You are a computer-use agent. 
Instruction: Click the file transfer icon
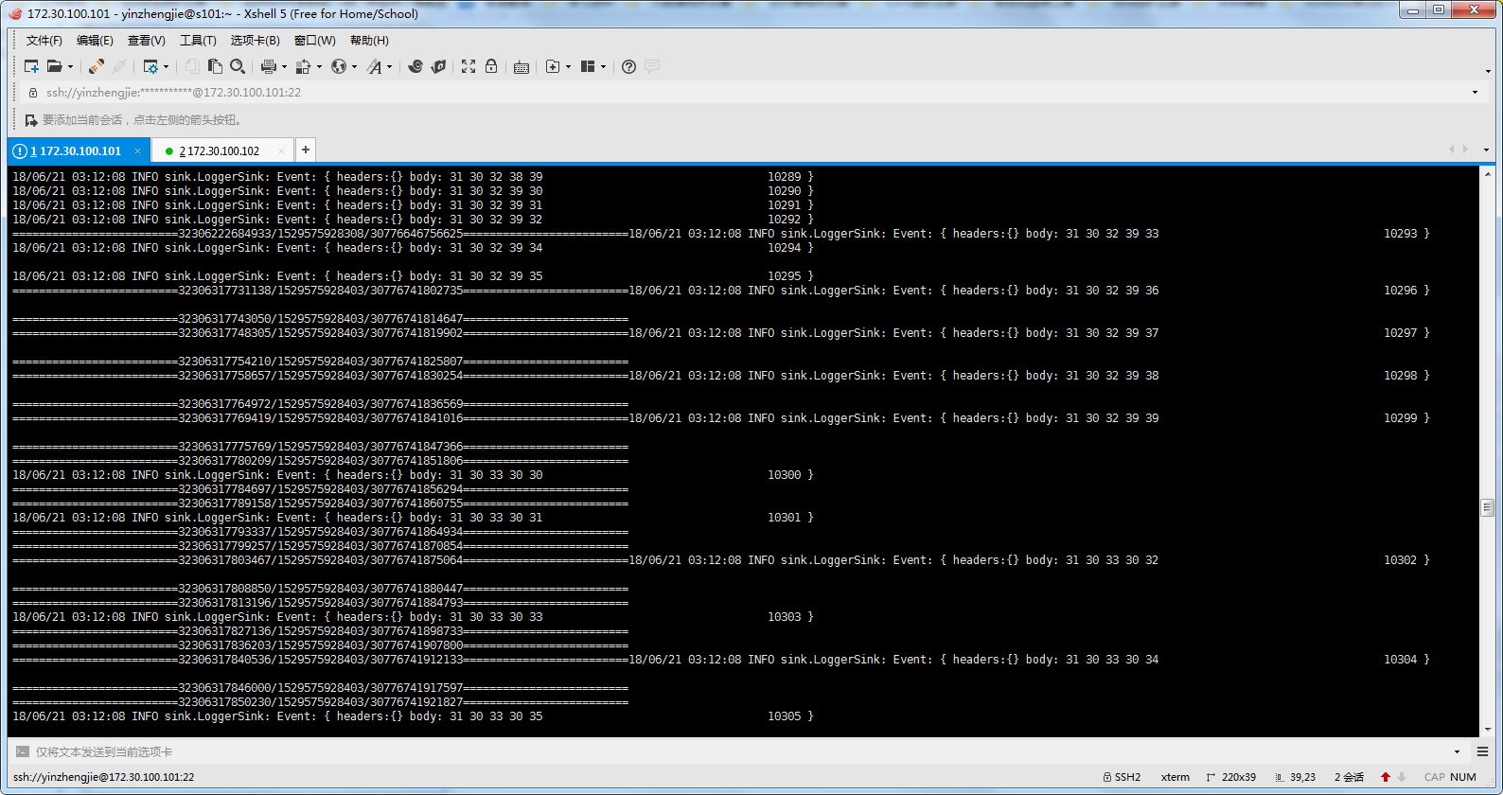pyautogui.click(x=304, y=66)
